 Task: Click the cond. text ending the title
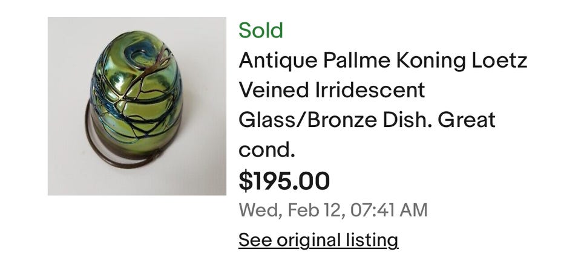(267, 149)
